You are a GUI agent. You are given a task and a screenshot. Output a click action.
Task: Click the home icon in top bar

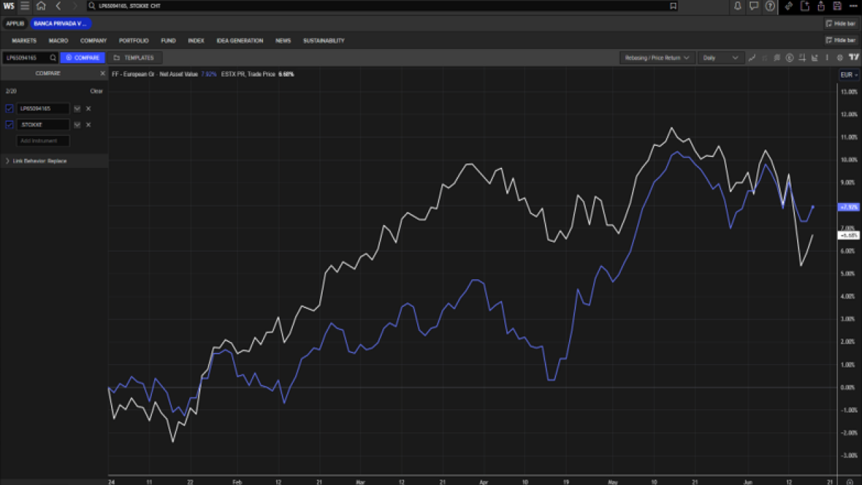(x=41, y=6)
